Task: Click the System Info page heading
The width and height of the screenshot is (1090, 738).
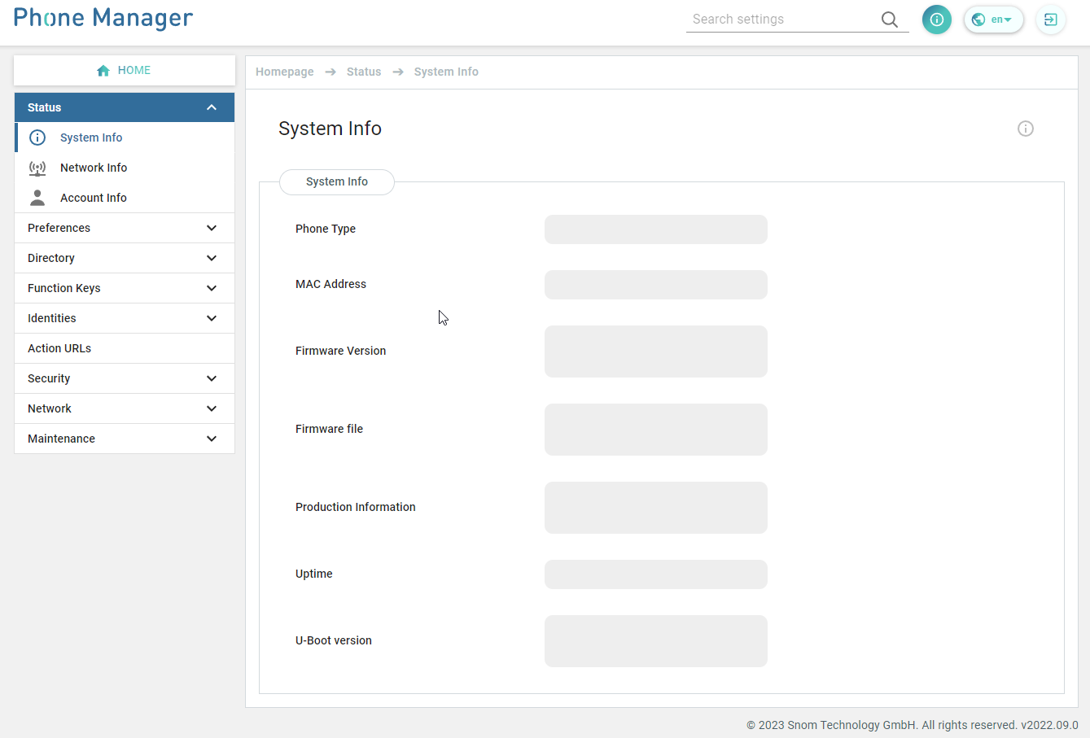Action: coord(330,129)
